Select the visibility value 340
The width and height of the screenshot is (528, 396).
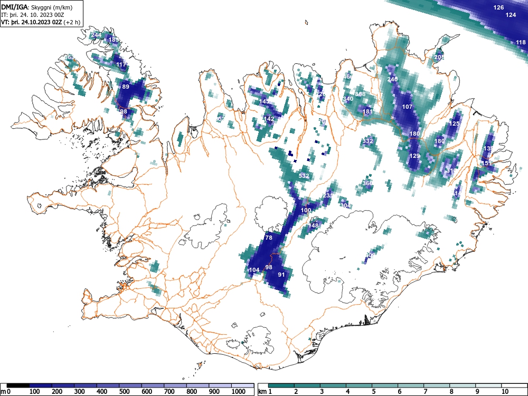coord(348,99)
